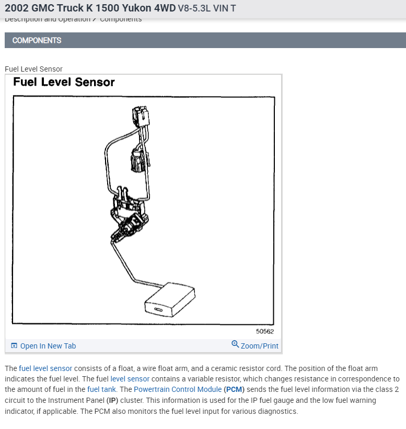This screenshot has height=429, width=406.
Task: Open the Description and Operation breadcrumb
Action: pos(48,20)
